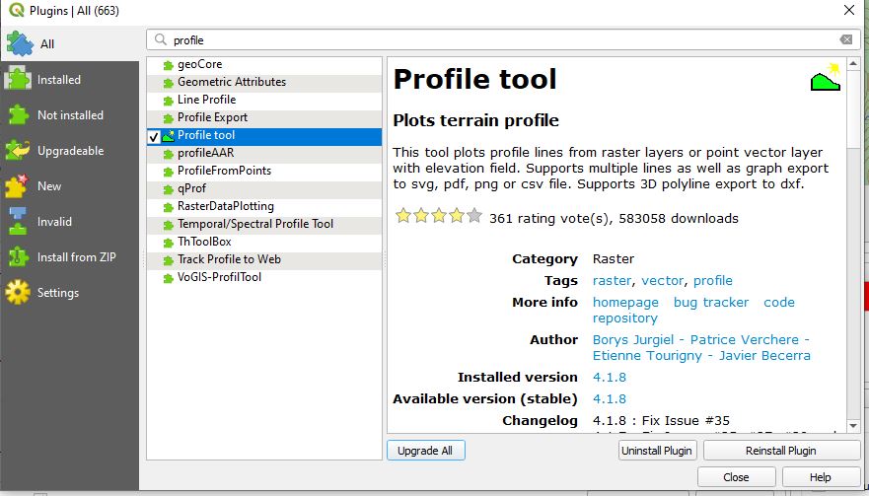The image size is (869, 496).
Task: Switch to the Installed plugins tab
Action: pyautogui.click(x=69, y=80)
